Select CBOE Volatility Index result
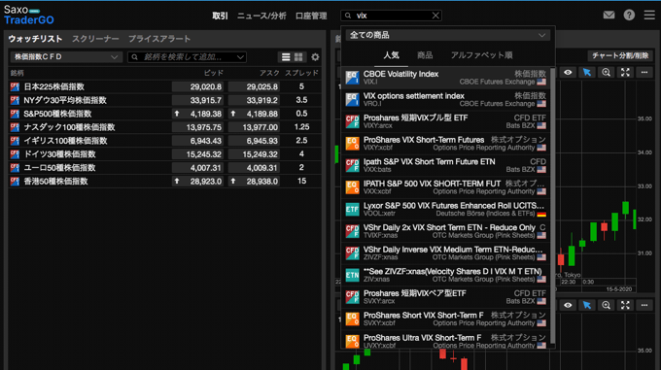 pyautogui.click(x=445, y=78)
